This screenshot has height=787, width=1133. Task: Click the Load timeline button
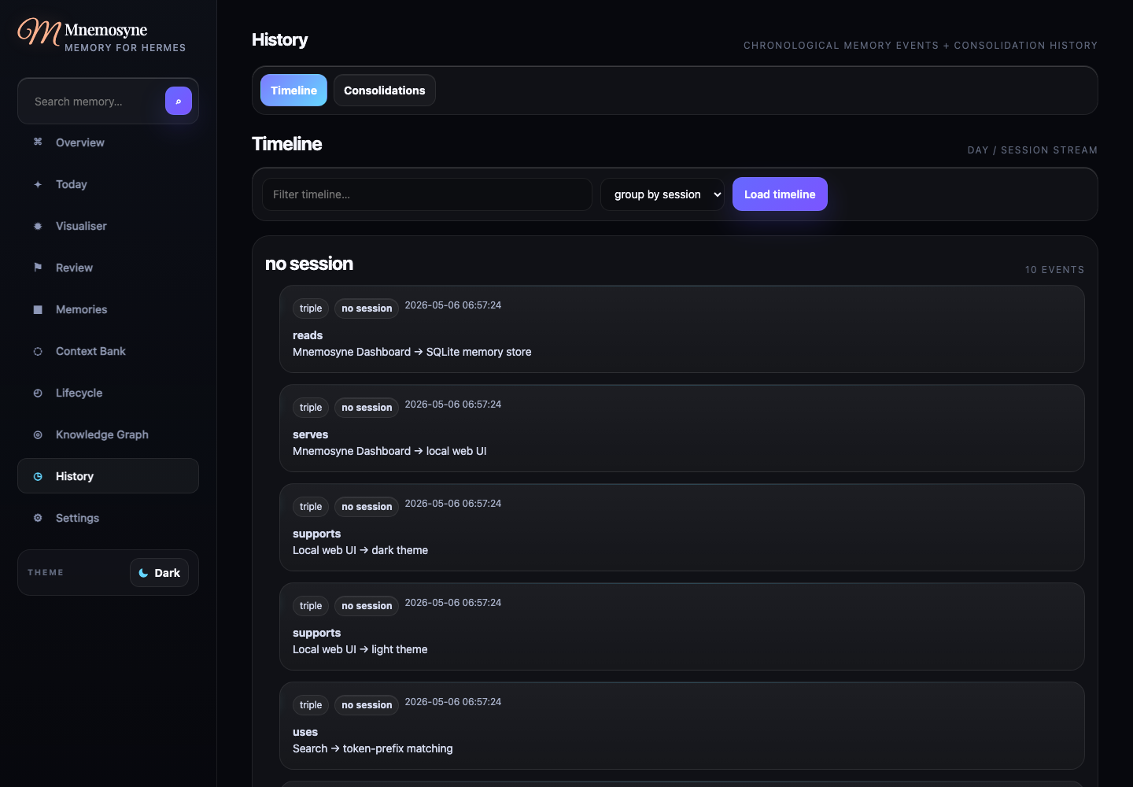(x=780, y=194)
